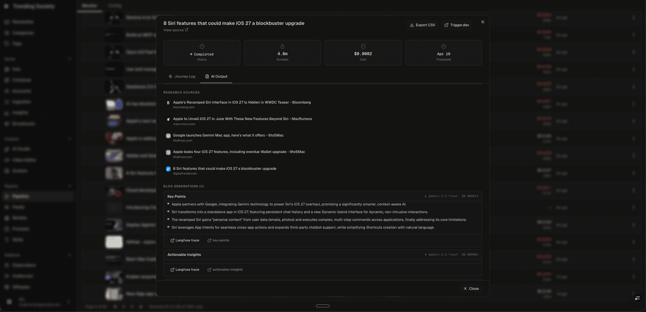
Task: Click the info icon in the Cost card
Action: pyautogui.click(x=363, y=47)
